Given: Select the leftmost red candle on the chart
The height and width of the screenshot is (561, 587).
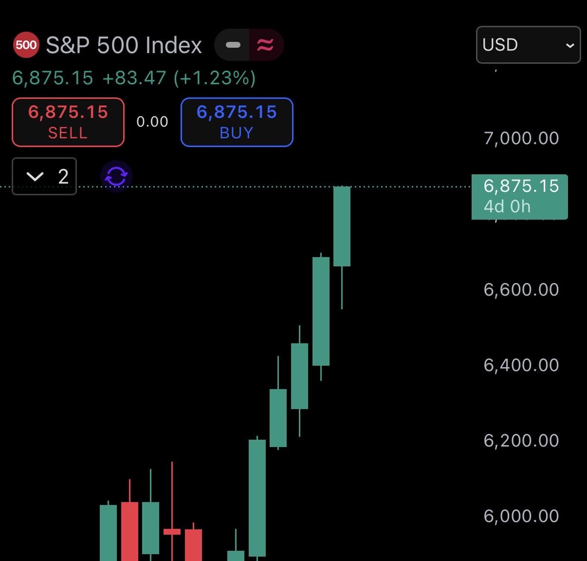Looking at the screenshot, I should click(130, 531).
